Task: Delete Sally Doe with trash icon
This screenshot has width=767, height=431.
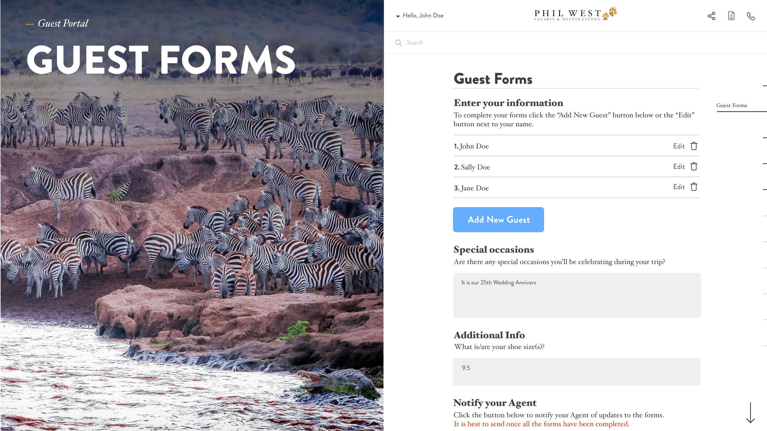Action: point(694,166)
